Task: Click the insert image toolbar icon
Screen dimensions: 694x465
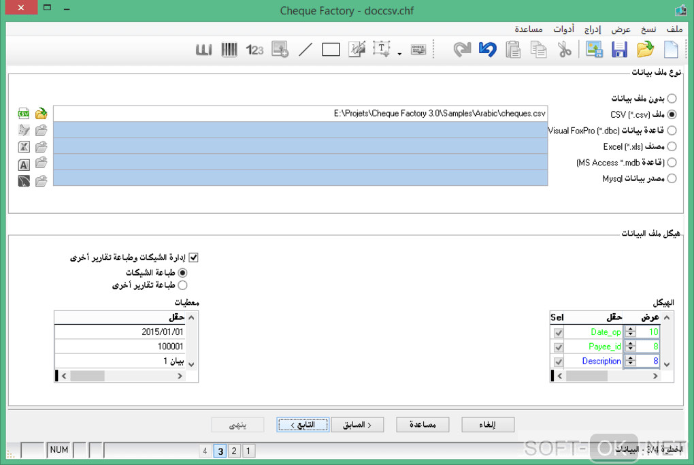Action: (594, 49)
